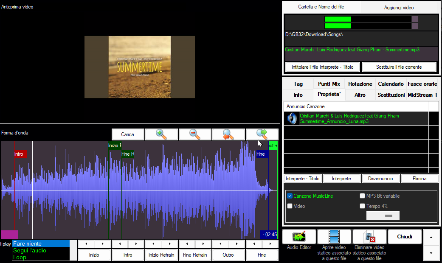Click the speaker icon of song announcement
This screenshot has height=263, width=442.
click(x=292, y=118)
